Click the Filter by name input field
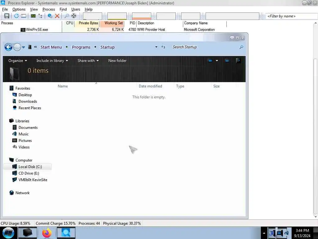318x239 pixels. click(291, 16)
